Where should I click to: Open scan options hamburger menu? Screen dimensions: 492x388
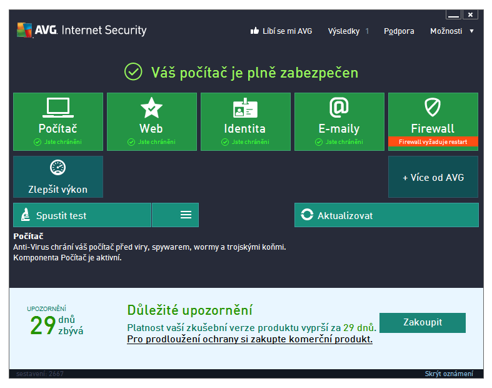176,215
